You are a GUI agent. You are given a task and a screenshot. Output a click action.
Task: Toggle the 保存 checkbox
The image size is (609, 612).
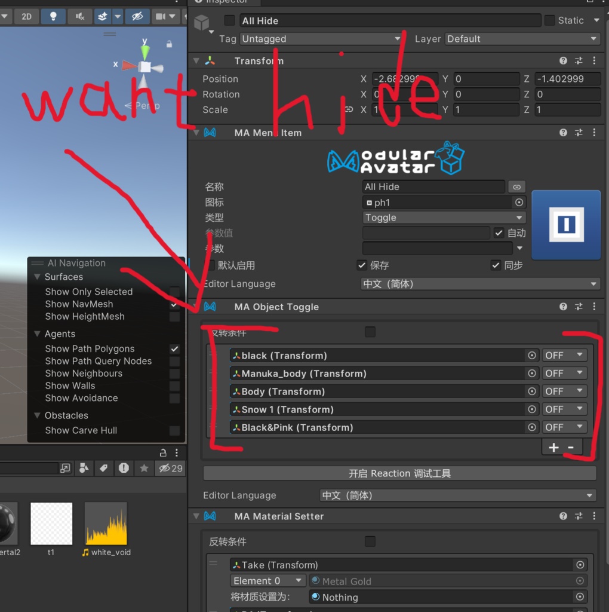(362, 265)
